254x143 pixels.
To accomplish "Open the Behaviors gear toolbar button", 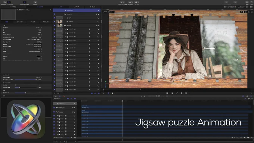I will (131, 3).
